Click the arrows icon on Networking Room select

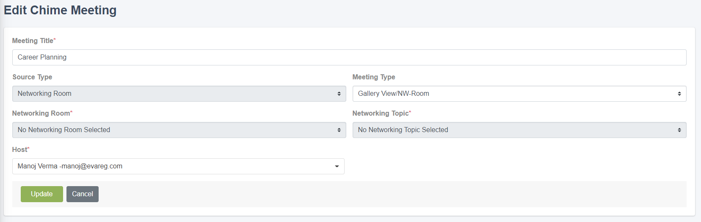point(339,130)
